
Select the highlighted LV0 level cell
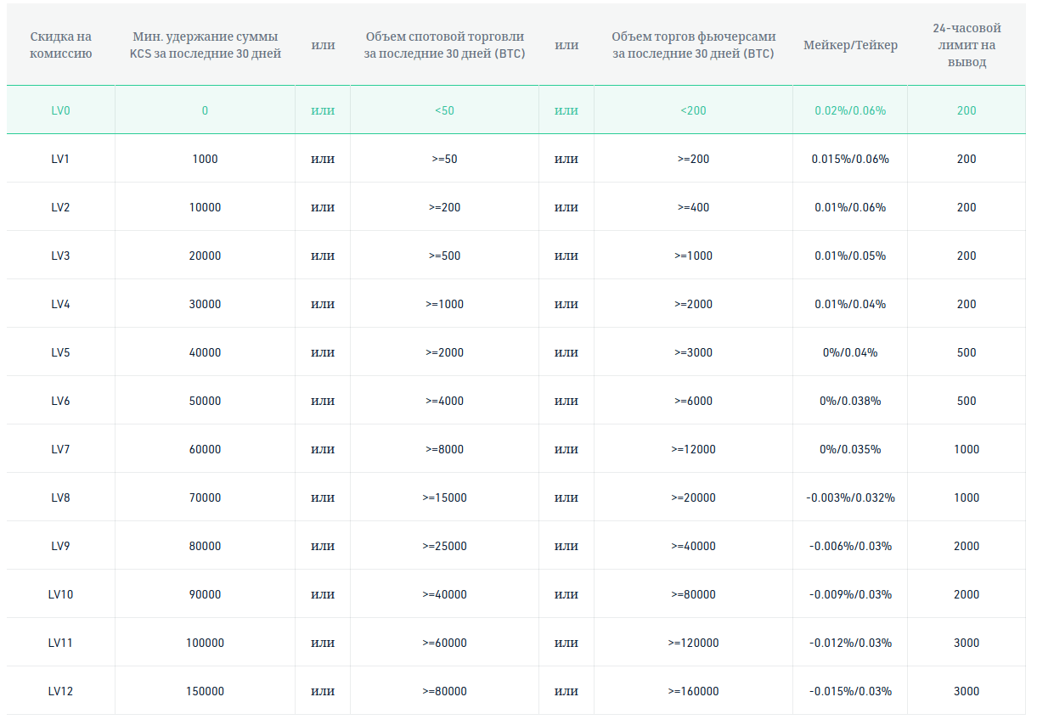(x=60, y=110)
